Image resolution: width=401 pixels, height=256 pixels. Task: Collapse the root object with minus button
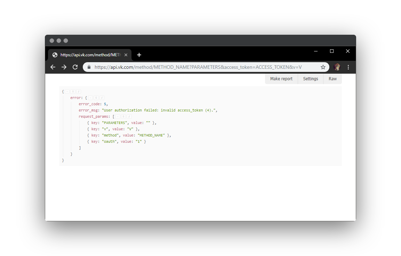(x=67, y=91)
